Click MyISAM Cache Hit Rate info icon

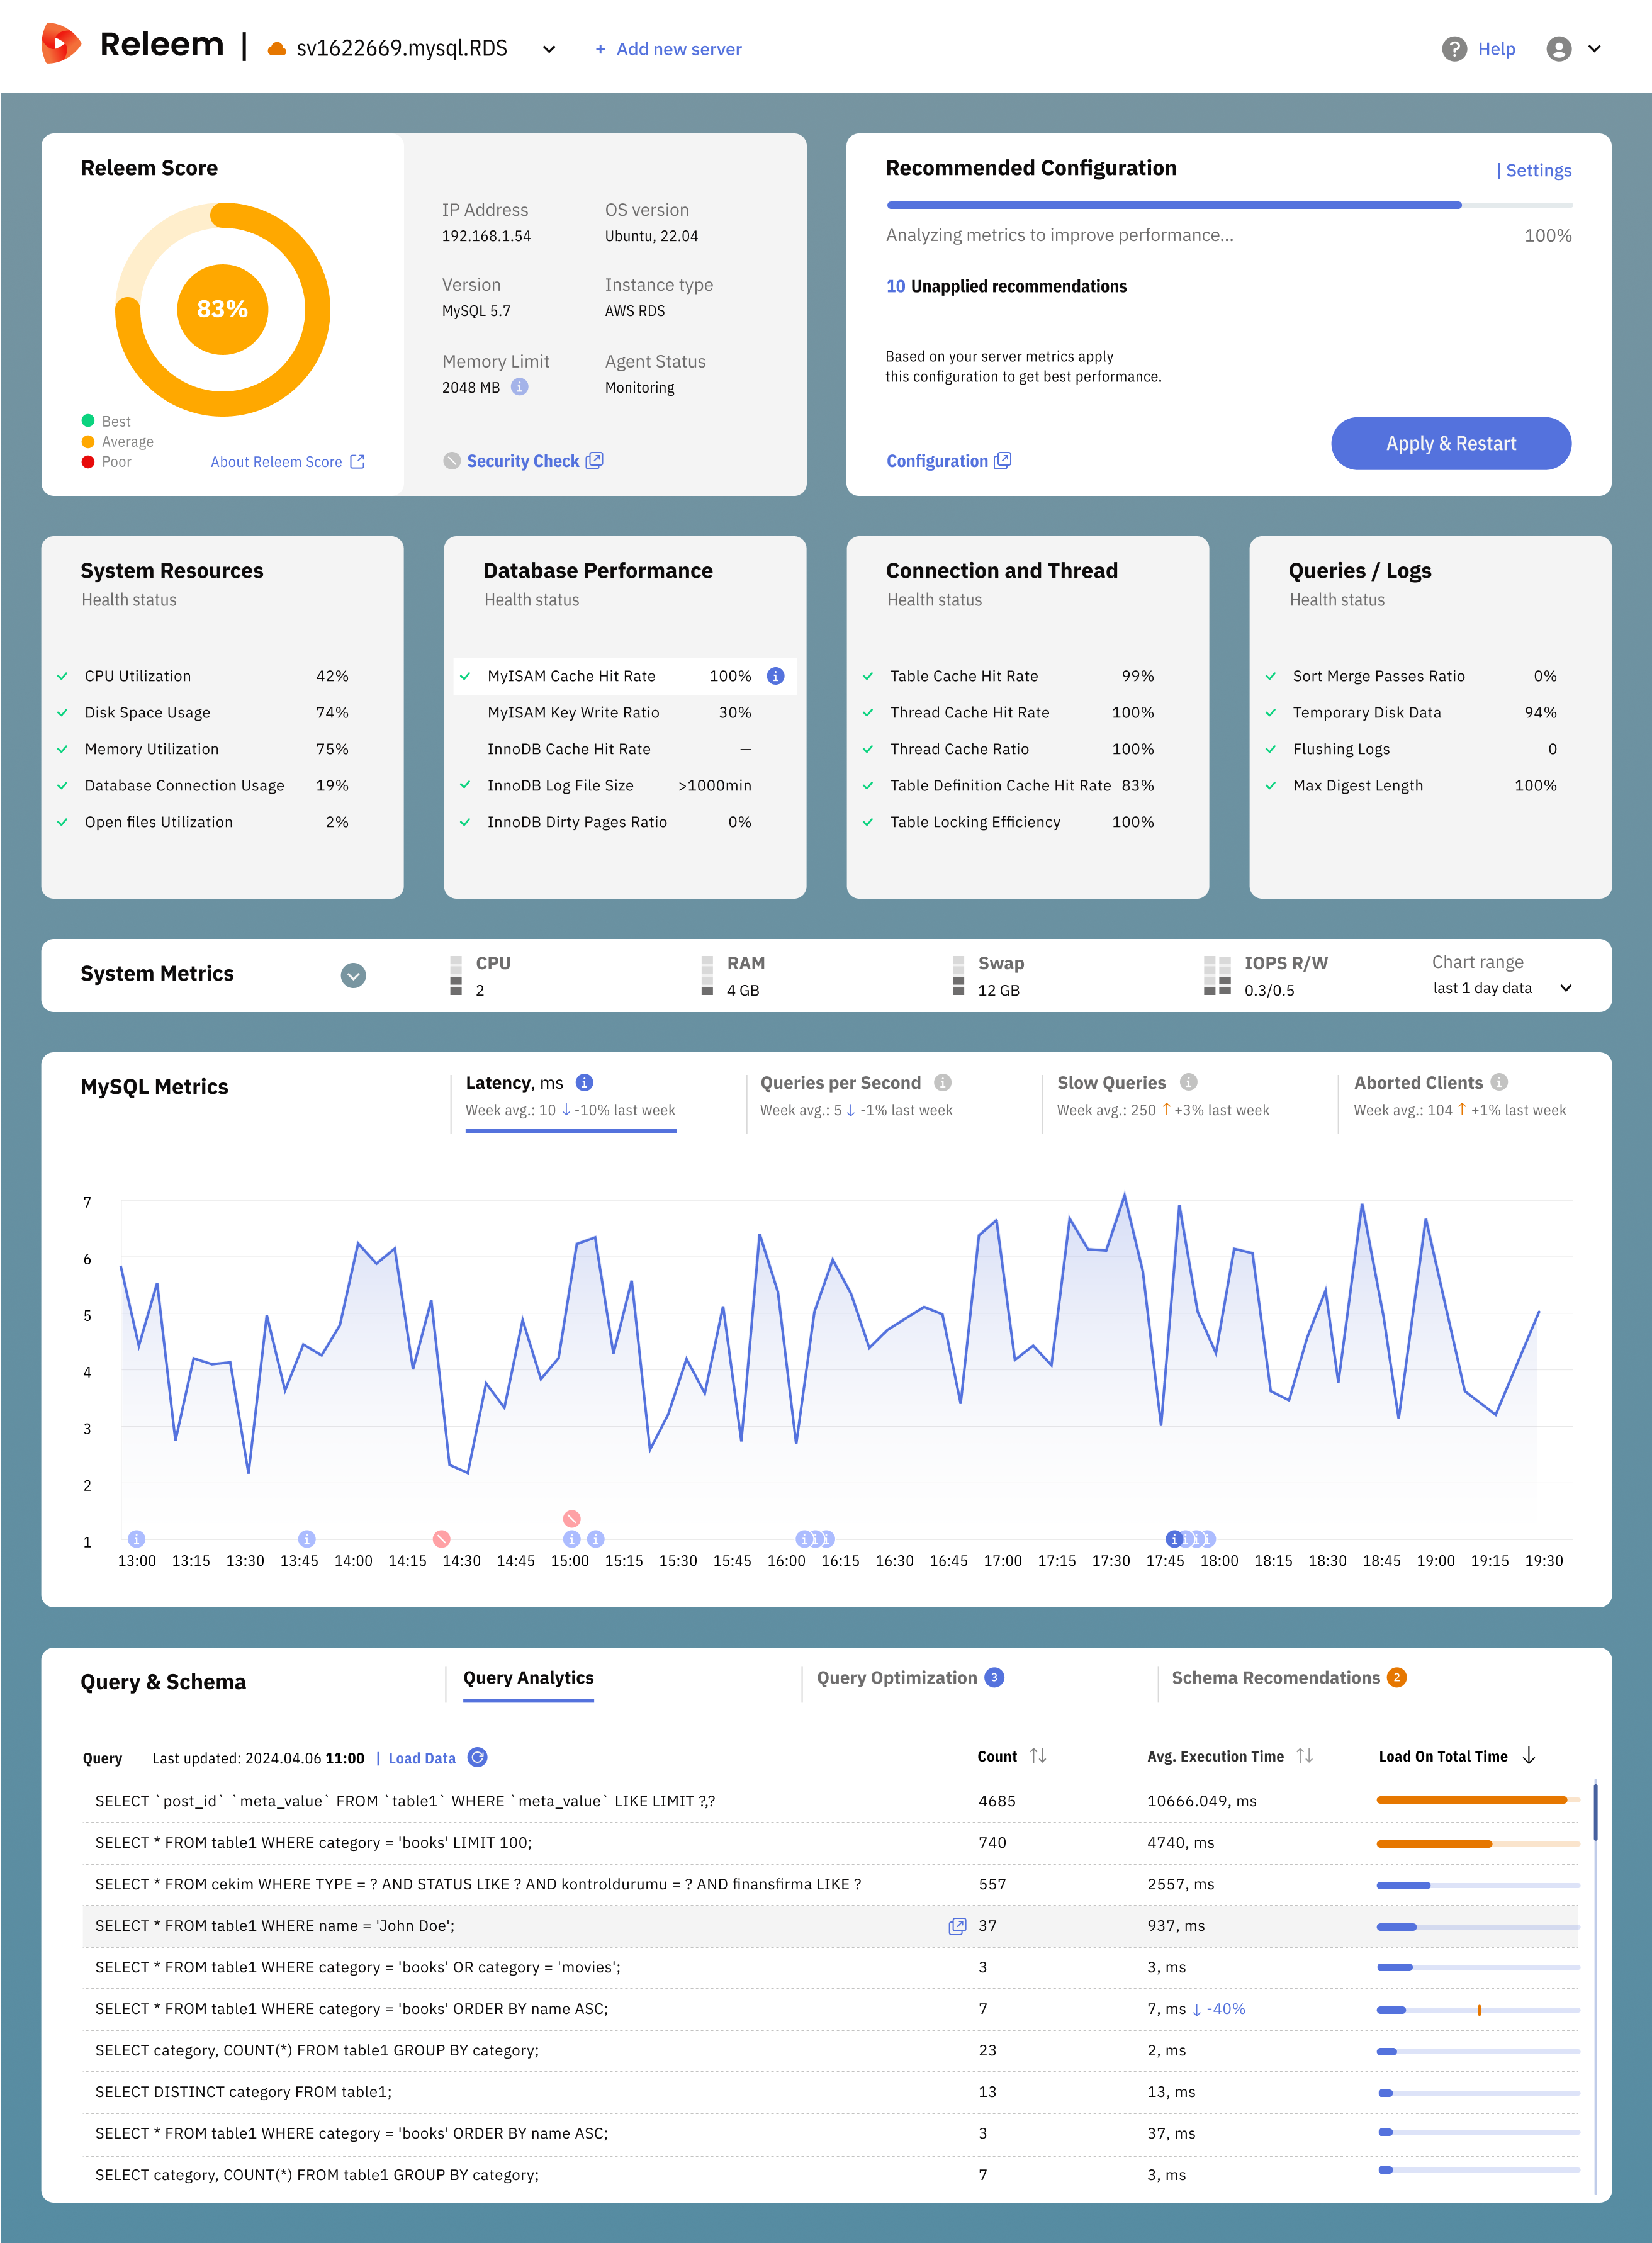[775, 676]
